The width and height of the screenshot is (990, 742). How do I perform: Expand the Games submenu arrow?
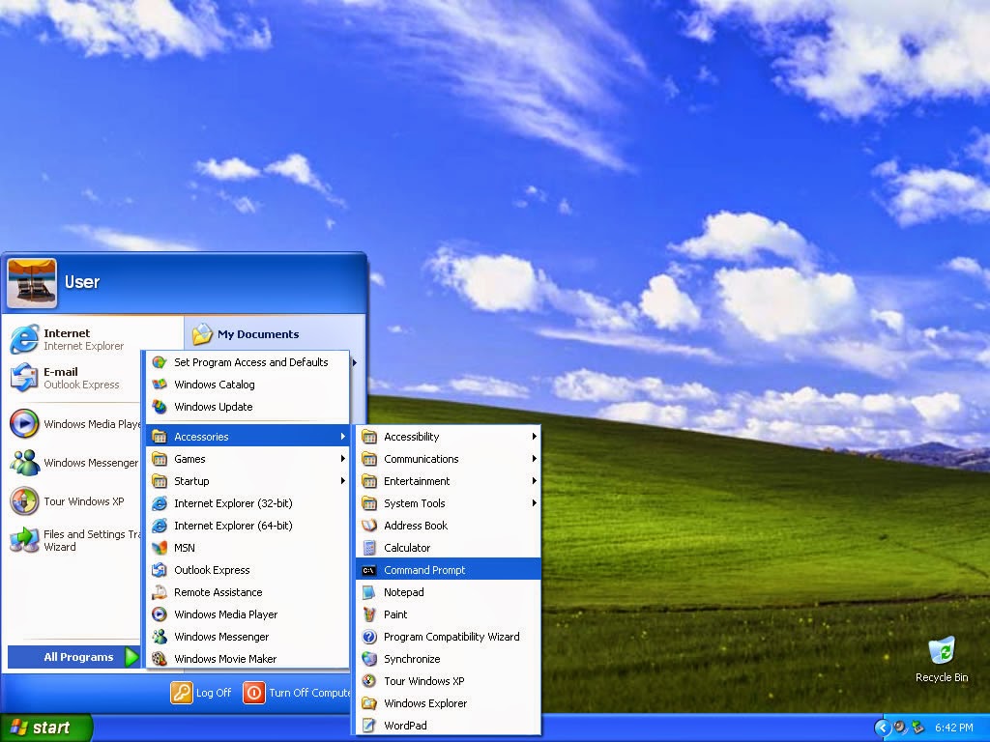tap(343, 459)
